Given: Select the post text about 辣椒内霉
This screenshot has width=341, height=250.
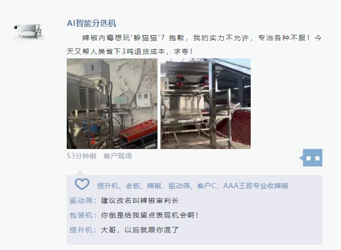Looking at the screenshot, I should click(194, 45).
